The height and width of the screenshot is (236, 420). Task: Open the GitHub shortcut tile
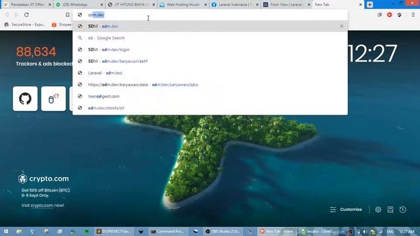pyautogui.click(x=25, y=98)
